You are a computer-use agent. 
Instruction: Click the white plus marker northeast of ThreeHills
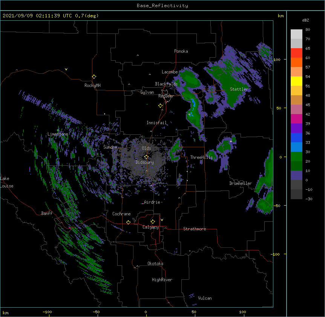[x=231, y=141]
